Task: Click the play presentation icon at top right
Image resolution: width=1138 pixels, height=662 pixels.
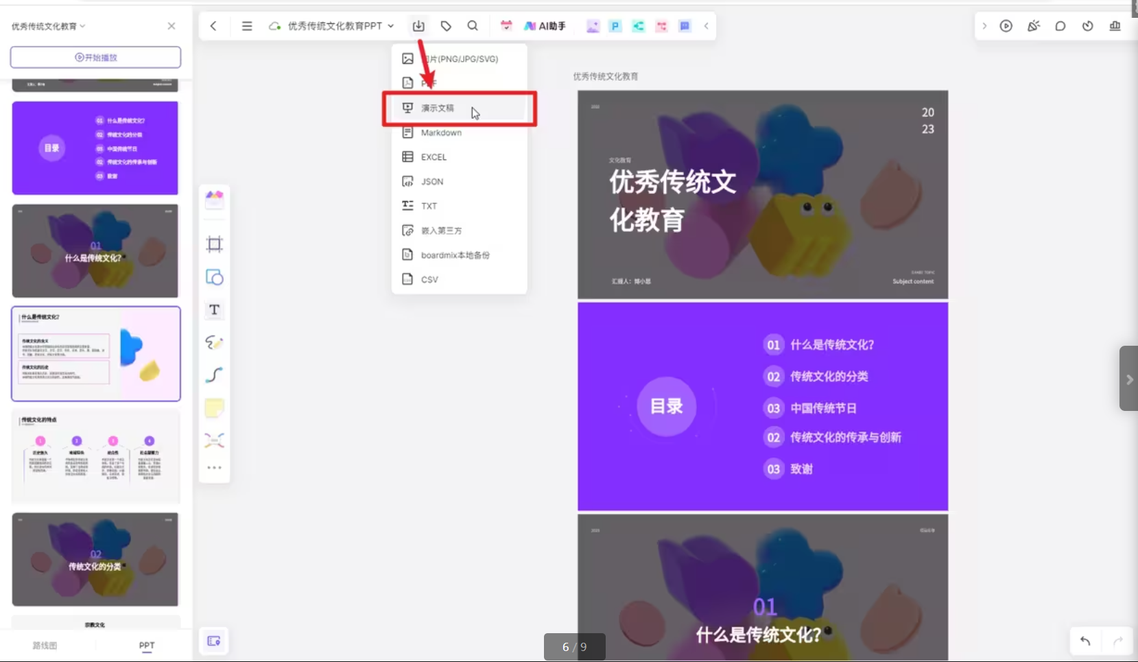Action: pos(1006,26)
